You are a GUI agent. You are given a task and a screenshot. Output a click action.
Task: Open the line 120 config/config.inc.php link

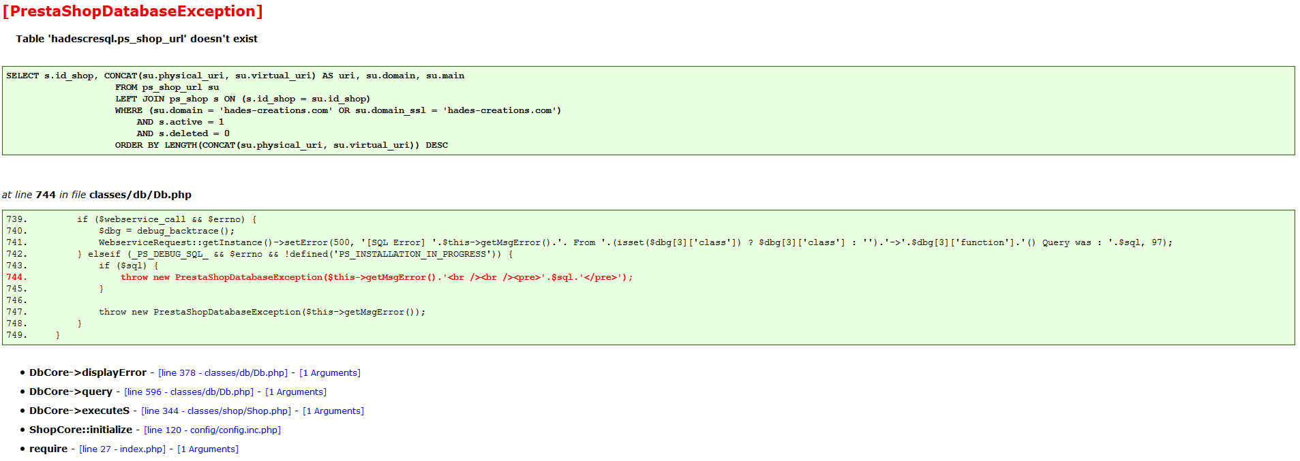[x=213, y=430]
